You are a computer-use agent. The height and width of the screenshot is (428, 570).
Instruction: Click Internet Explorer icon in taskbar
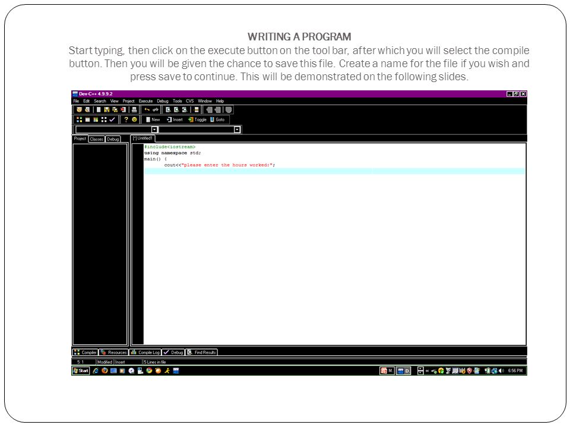point(96,371)
